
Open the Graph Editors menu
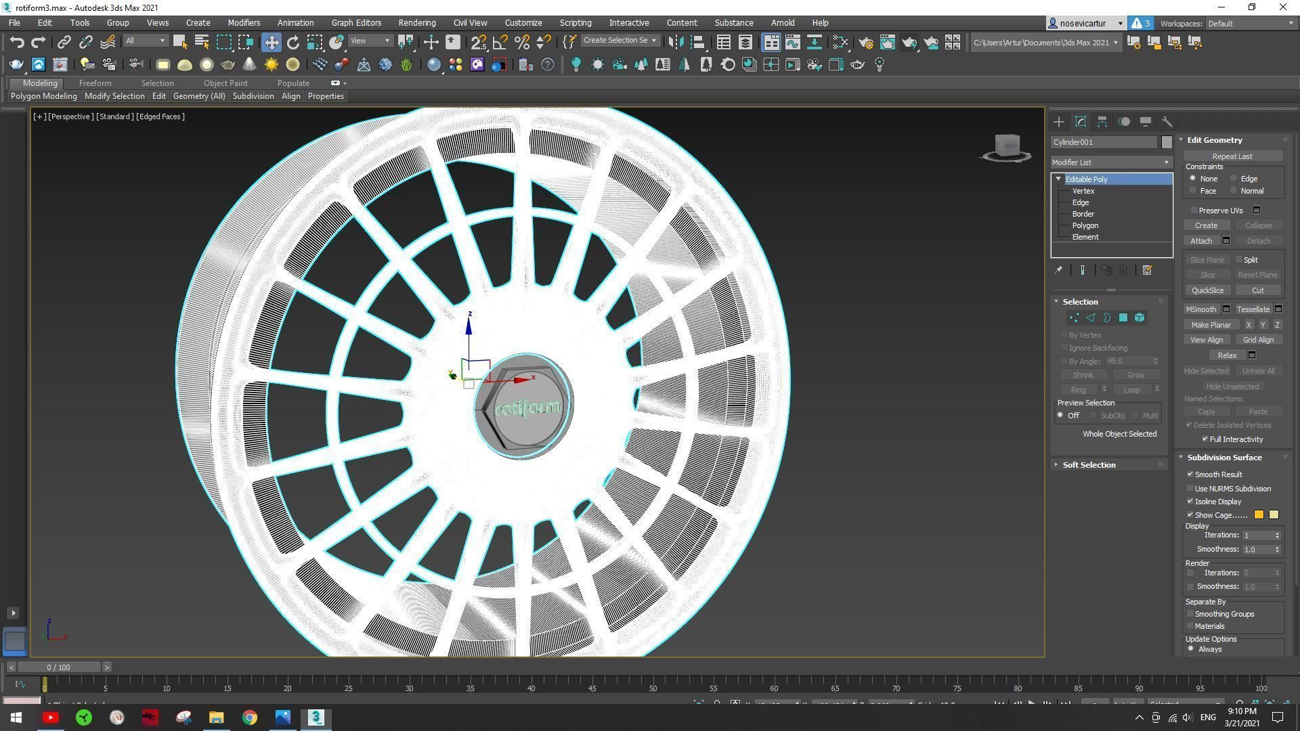356,22
